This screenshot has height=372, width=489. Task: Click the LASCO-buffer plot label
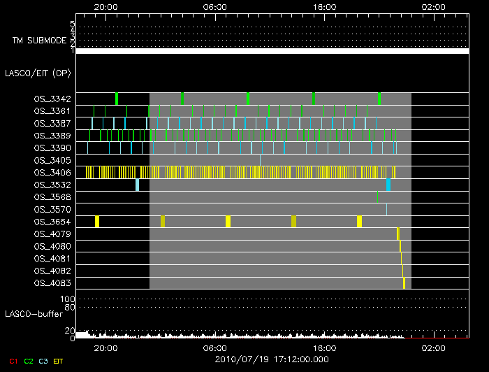click(x=34, y=315)
